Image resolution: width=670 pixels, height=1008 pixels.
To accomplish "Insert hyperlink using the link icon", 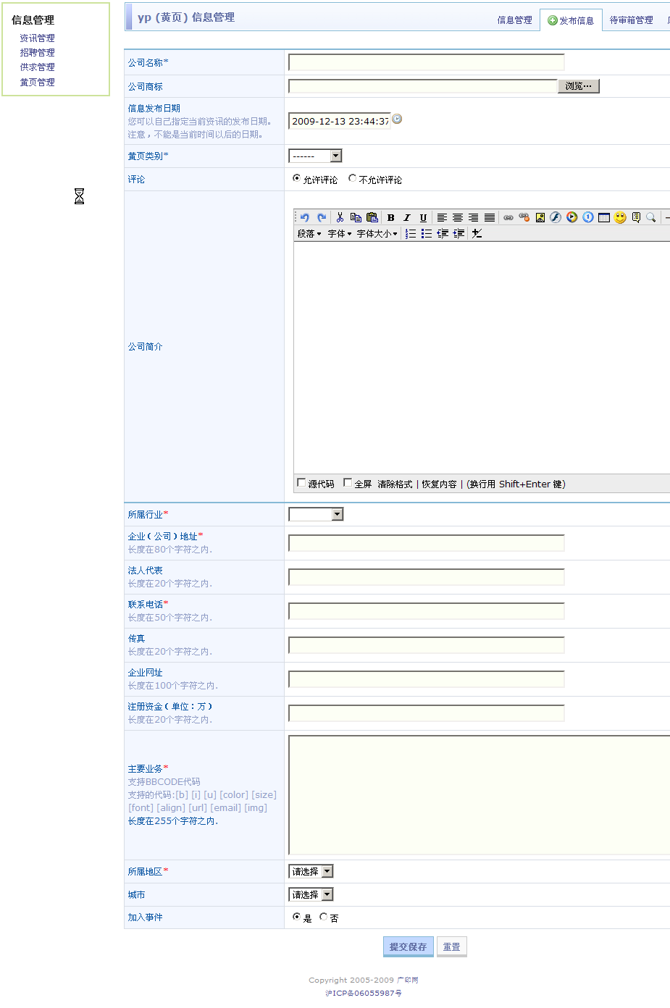I will click(x=508, y=217).
